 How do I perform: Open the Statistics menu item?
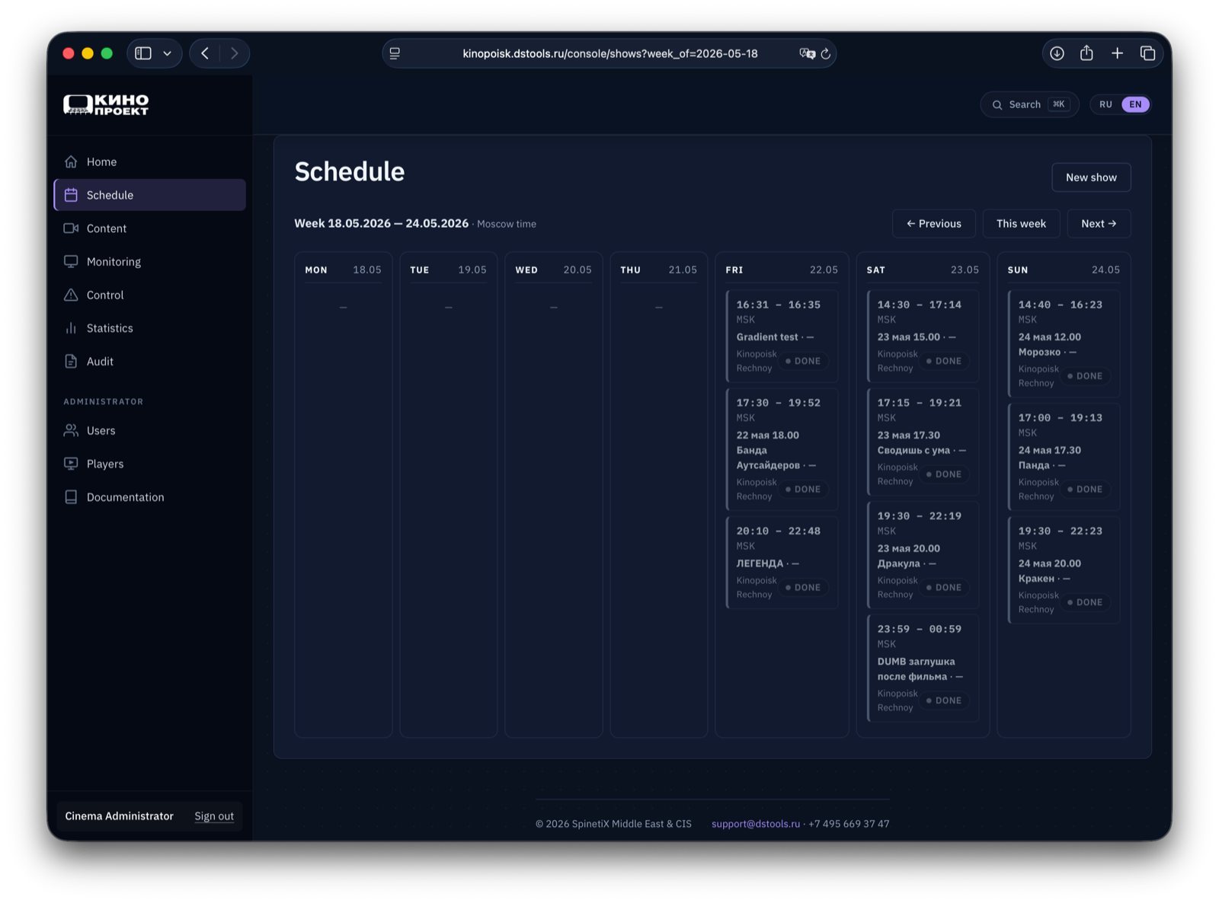point(150,328)
